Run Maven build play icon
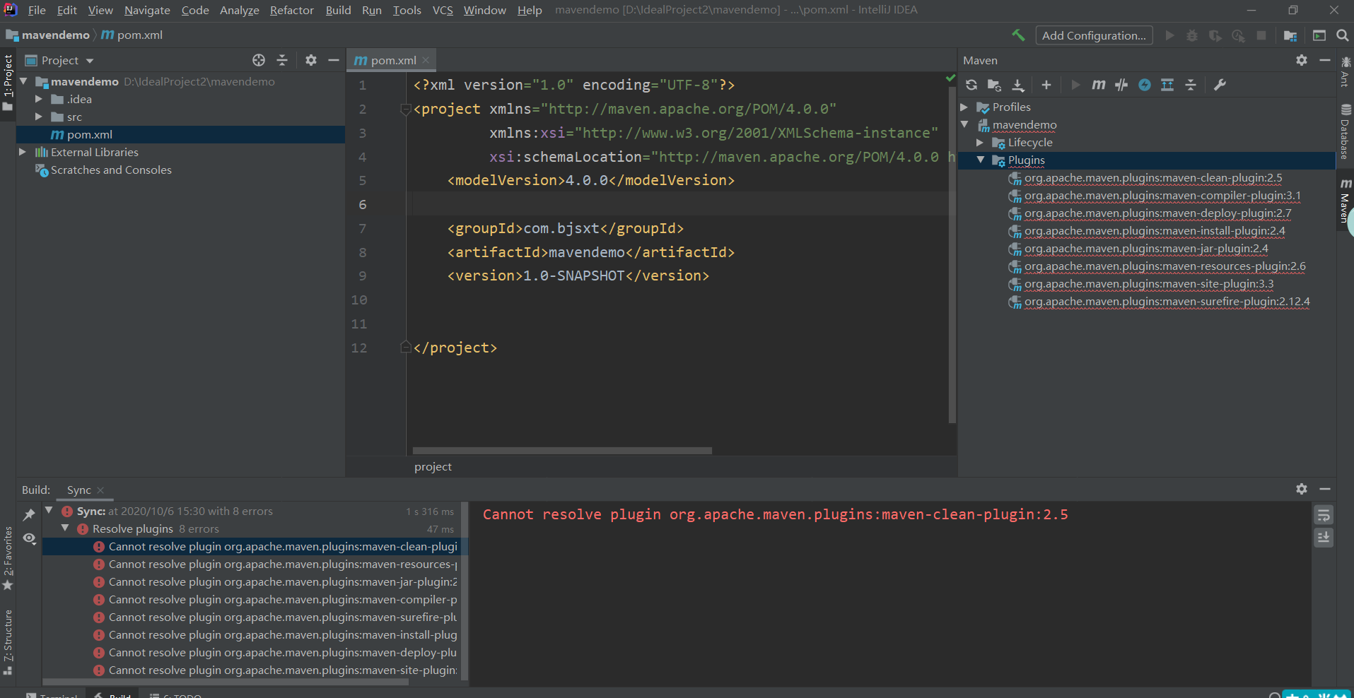1354x698 pixels. coord(1075,85)
